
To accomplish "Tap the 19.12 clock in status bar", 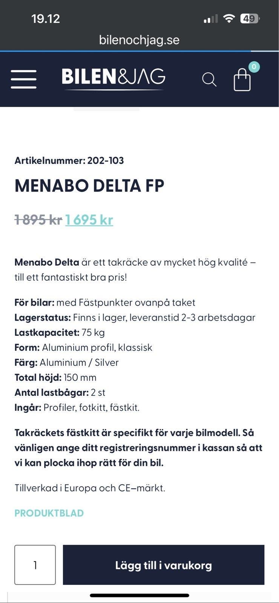I will coord(46,19).
